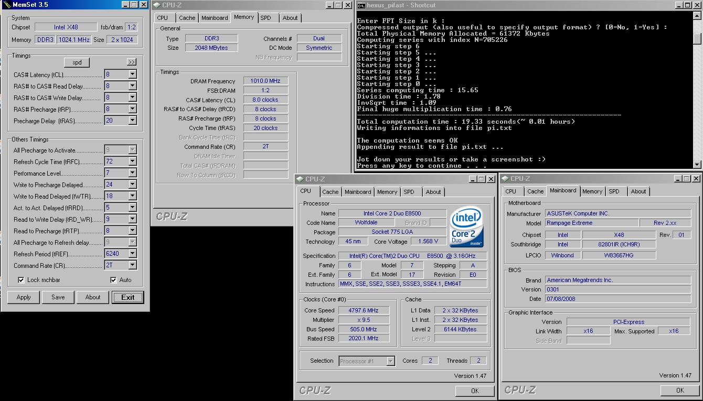Switch to Mainboard tab in CPU-Z memory window

click(215, 18)
